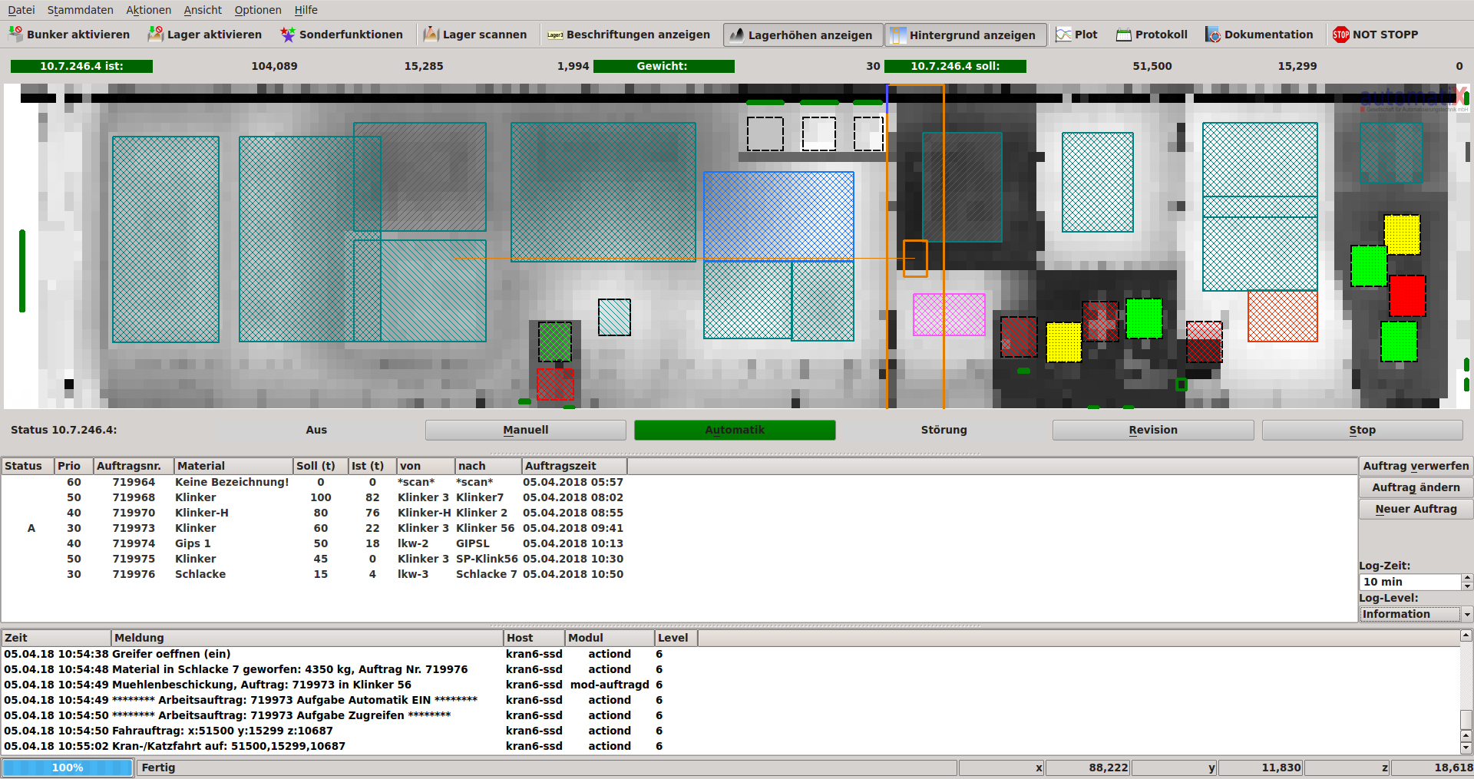
Task: Open the Dokumentation icon
Action: (1213, 35)
